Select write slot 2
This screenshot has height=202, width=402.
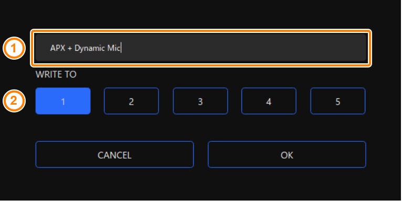pos(131,101)
